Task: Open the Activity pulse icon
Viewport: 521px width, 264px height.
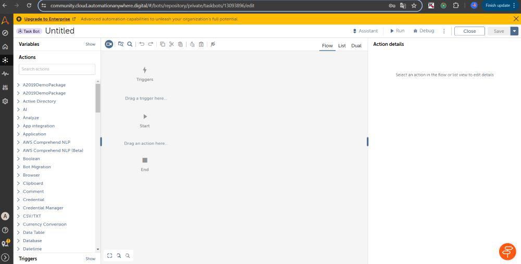Action: (5, 74)
